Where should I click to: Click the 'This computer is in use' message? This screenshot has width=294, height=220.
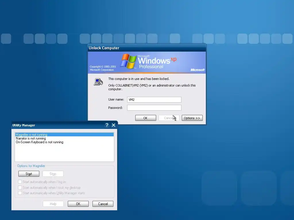point(139,79)
